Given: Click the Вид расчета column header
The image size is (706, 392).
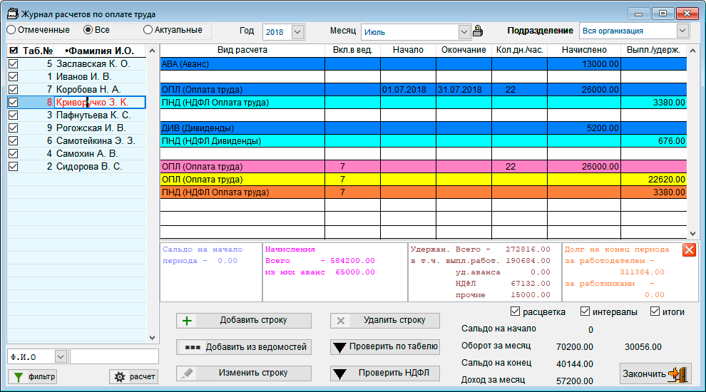Looking at the screenshot, I should point(242,50).
